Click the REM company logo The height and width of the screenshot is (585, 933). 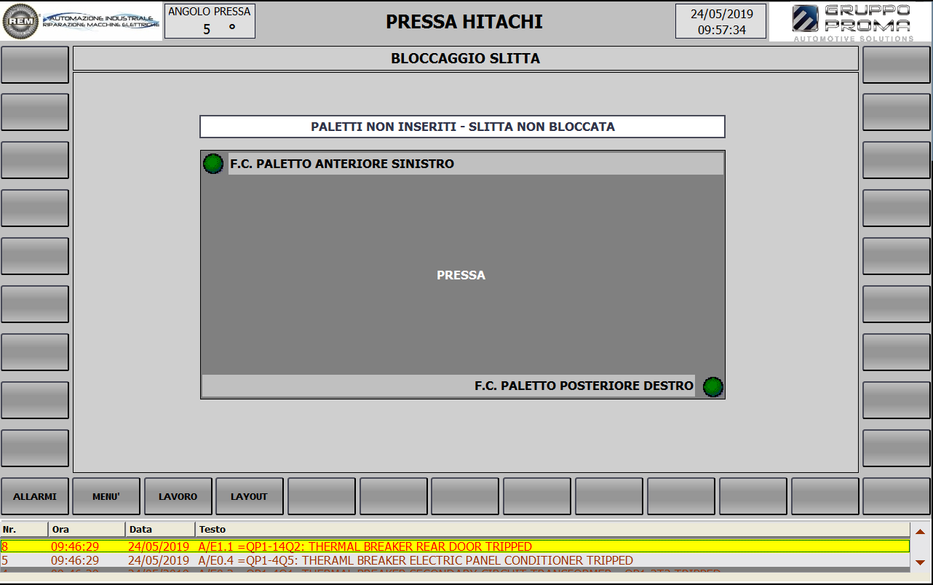(x=82, y=21)
